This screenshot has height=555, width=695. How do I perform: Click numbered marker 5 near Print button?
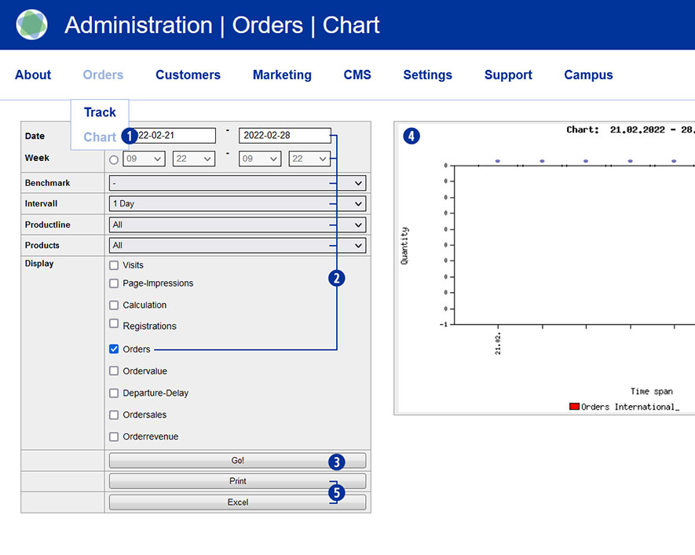(336, 493)
